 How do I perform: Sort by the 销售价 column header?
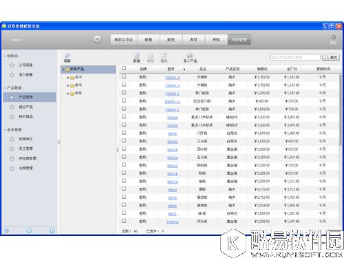point(262,69)
